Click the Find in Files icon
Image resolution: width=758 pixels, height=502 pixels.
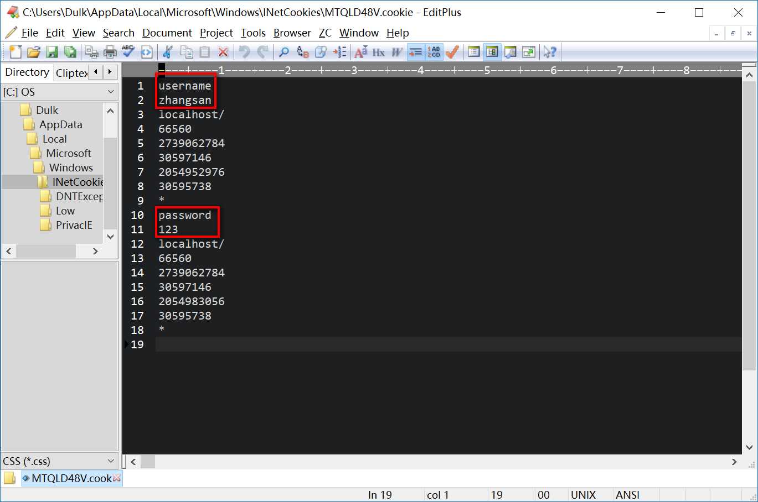[321, 52]
